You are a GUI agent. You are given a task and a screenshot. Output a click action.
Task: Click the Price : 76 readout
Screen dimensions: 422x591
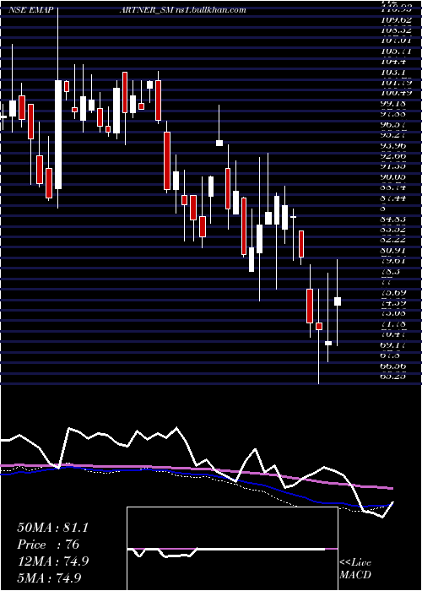pyautogui.click(x=48, y=545)
